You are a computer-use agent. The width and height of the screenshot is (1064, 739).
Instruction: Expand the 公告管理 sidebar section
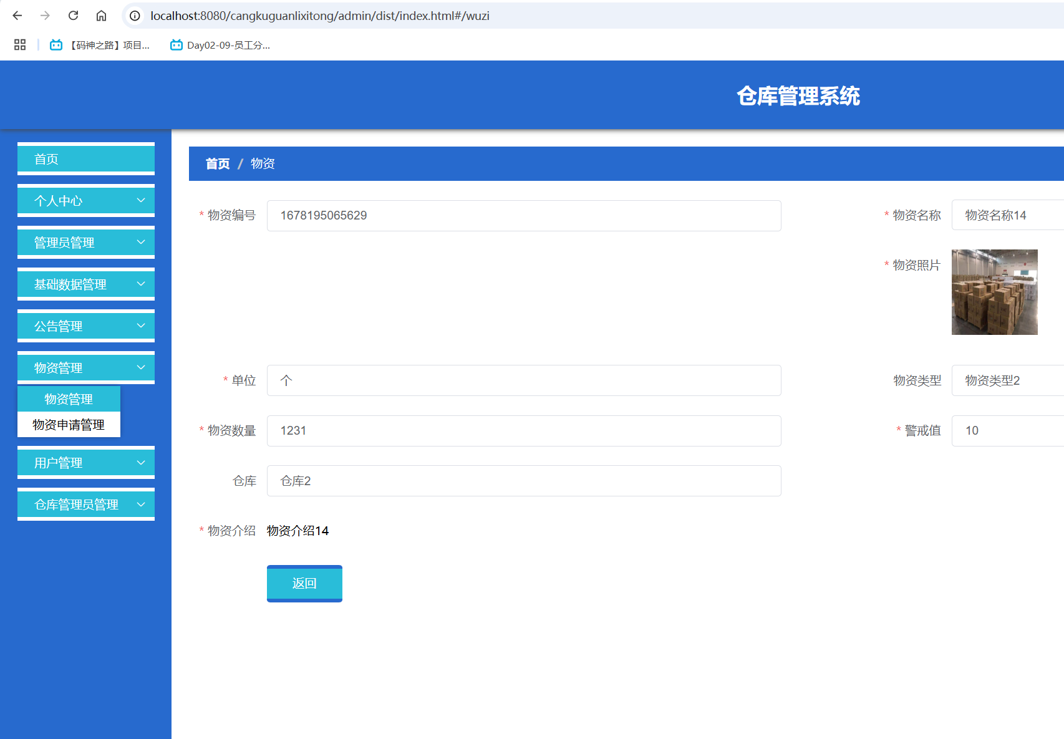tap(85, 326)
